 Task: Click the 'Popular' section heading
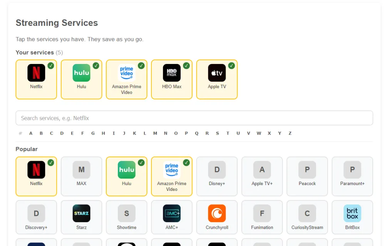click(x=27, y=149)
